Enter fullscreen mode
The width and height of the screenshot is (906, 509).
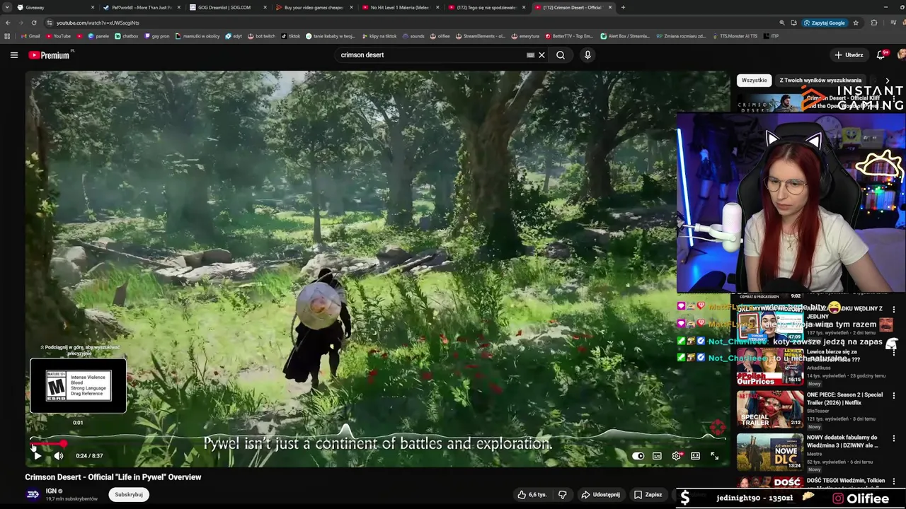[x=714, y=456]
